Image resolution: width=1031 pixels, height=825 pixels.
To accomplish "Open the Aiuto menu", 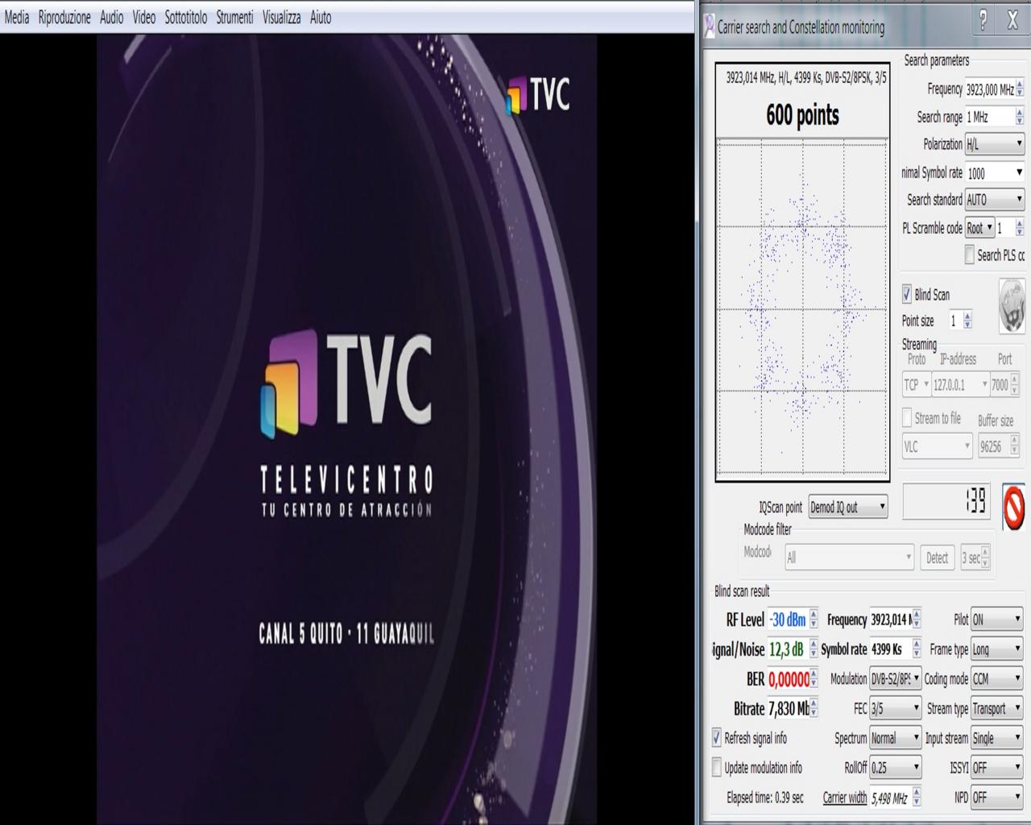I will click(x=321, y=17).
